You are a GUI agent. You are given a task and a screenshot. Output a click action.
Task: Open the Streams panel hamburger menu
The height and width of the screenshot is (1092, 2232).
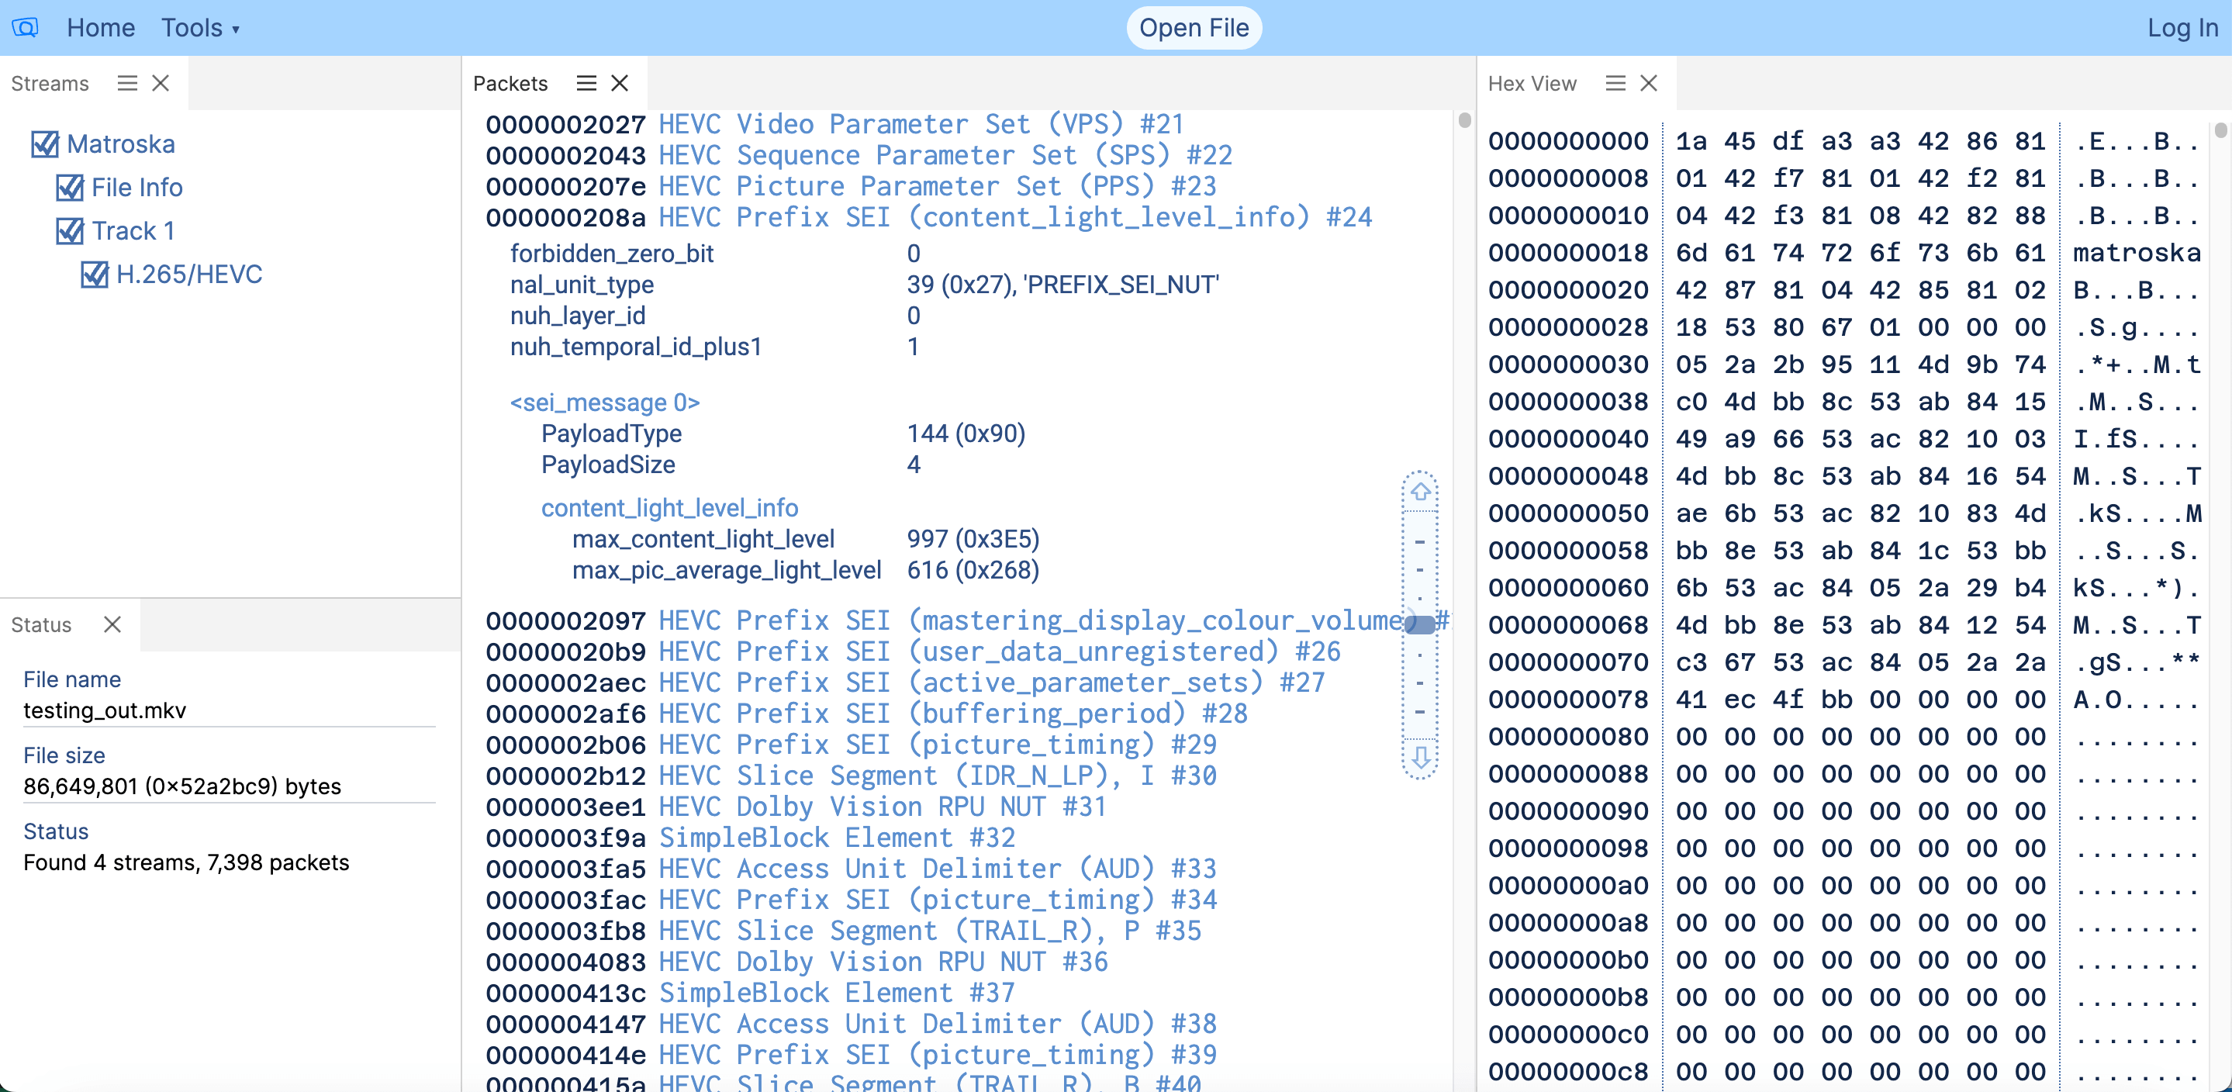pyautogui.click(x=127, y=83)
